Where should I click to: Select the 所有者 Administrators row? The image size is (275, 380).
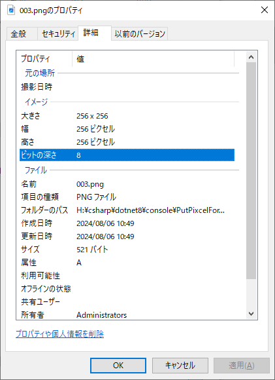click(x=127, y=314)
